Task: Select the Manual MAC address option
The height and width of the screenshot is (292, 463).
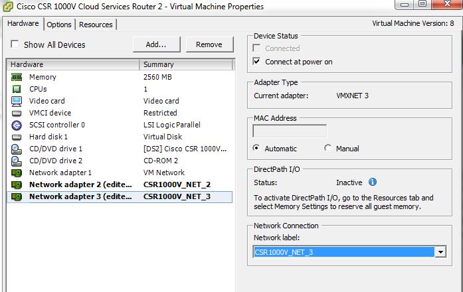Action: 327,148
